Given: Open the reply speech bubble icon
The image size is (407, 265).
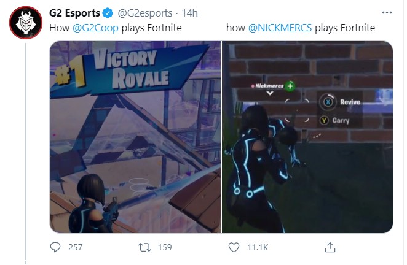Looking at the screenshot, I should click(55, 247).
